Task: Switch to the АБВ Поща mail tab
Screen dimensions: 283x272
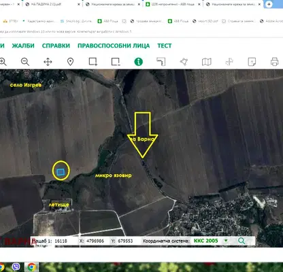Action: [x=173, y=4]
